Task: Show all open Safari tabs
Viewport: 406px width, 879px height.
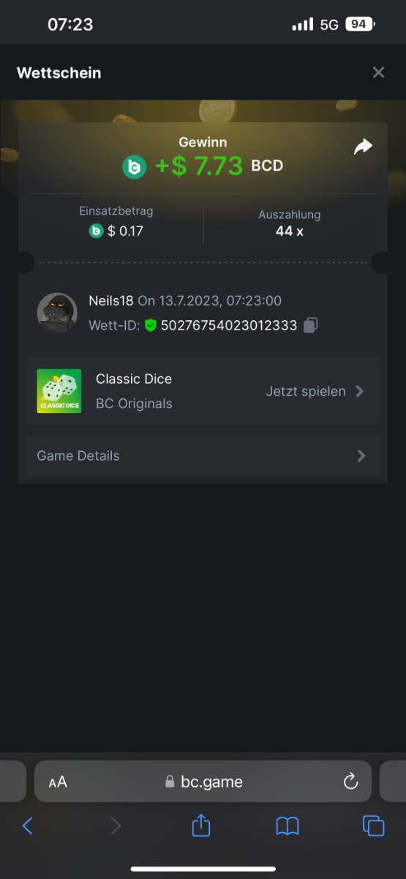Action: (374, 826)
